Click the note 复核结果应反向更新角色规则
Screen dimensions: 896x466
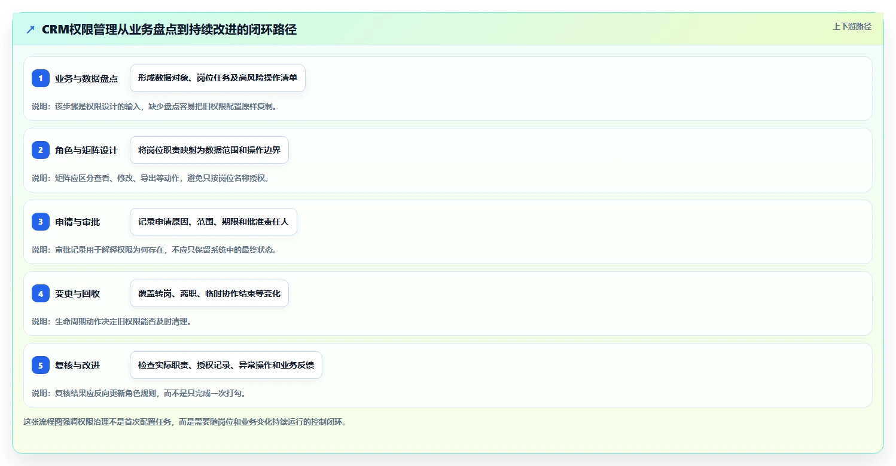(x=139, y=393)
